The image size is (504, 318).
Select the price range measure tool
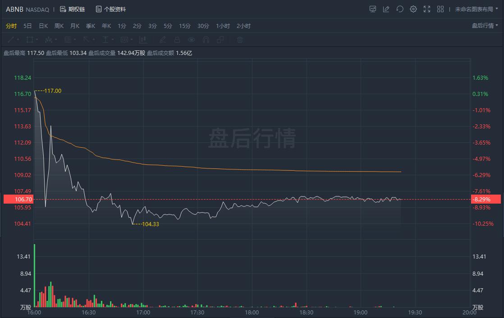point(143,40)
